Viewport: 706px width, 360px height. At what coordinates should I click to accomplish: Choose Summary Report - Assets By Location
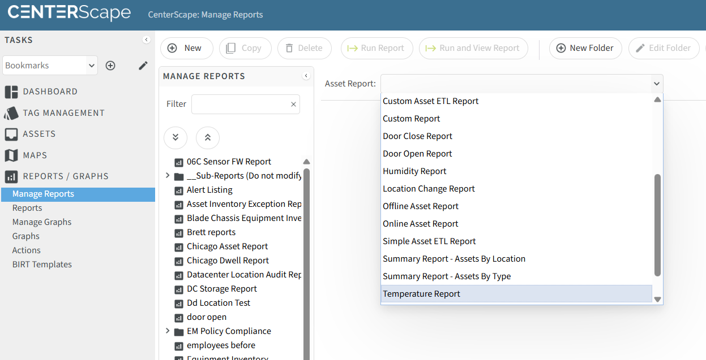tap(516, 259)
